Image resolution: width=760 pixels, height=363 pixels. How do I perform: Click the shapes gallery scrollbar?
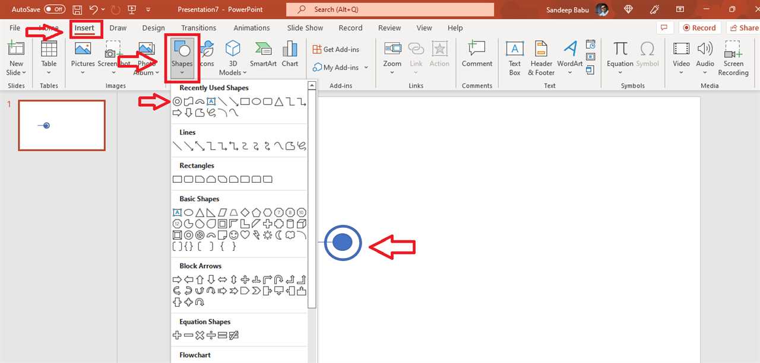[x=312, y=196]
